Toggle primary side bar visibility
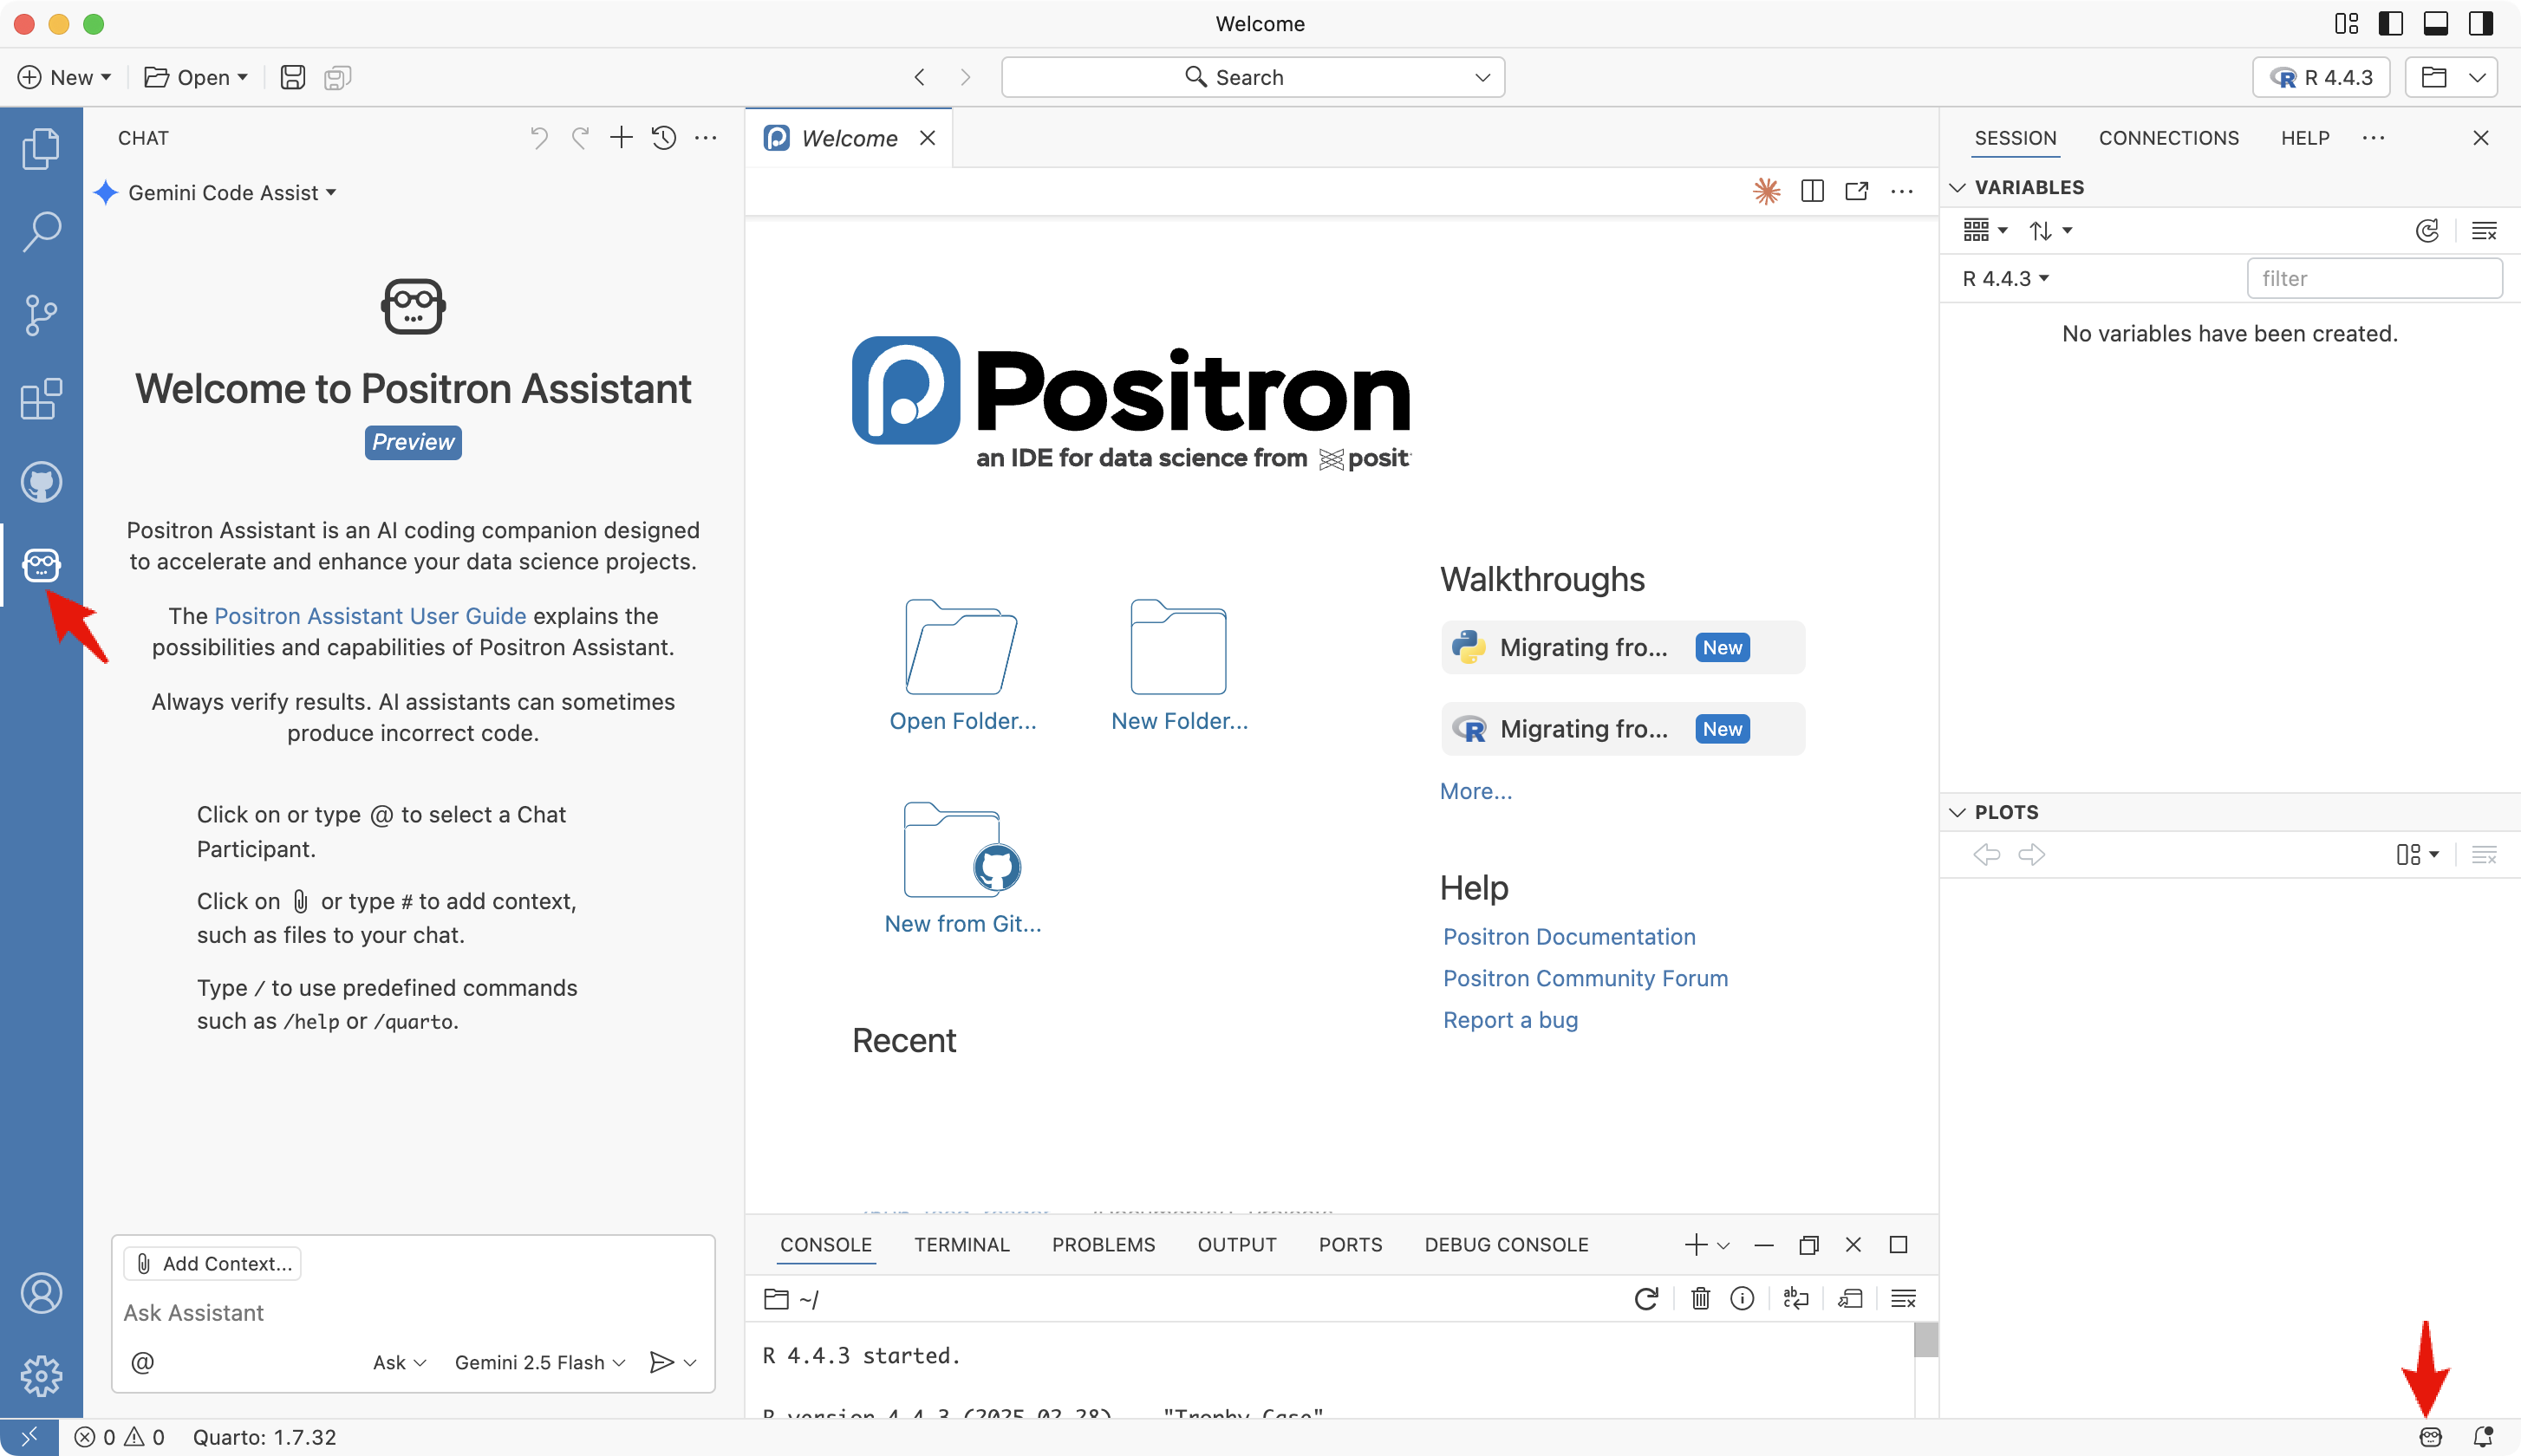Image resolution: width=2521 pixels, height=1456 pixels. pos(2391,23)
